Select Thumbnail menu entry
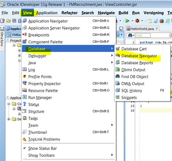The image size is (172, 161). point(68,132)
